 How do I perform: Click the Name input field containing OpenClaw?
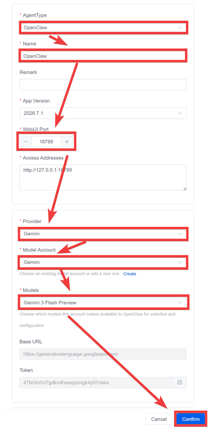103,56
